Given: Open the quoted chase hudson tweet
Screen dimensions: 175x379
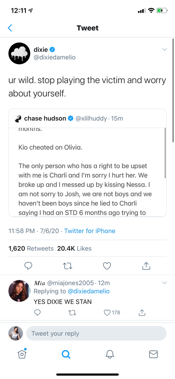Looking at the screenshot, I should click(87, 163).
